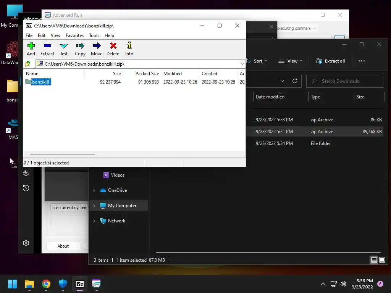Screen dimensions: 391x293
Task: Switch to Advanced Run taskbar icon
Action: coord(96,284)
